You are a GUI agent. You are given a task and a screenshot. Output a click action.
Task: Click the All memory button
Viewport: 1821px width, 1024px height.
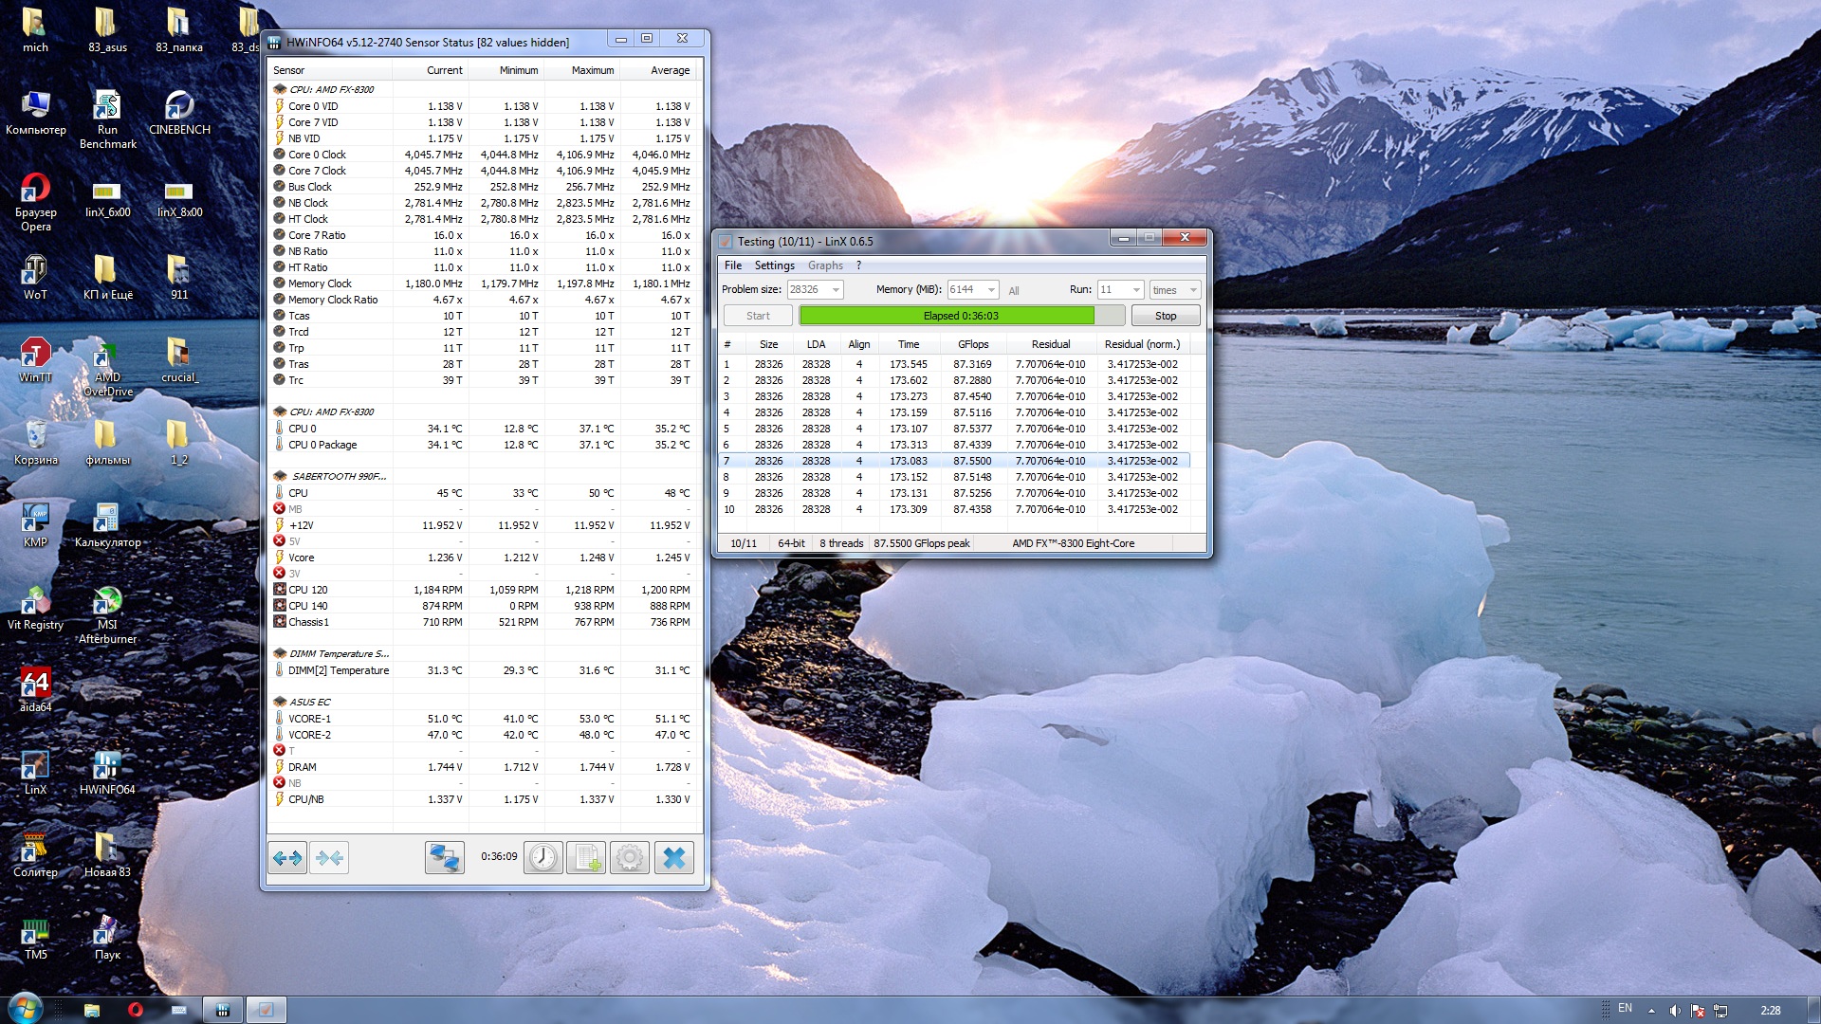pyautogui.click(x=1014, y=291)
